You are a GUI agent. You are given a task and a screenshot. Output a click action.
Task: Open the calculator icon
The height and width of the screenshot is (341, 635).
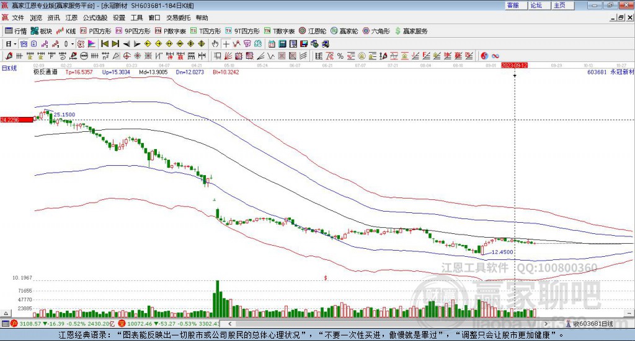click(282, 44)
